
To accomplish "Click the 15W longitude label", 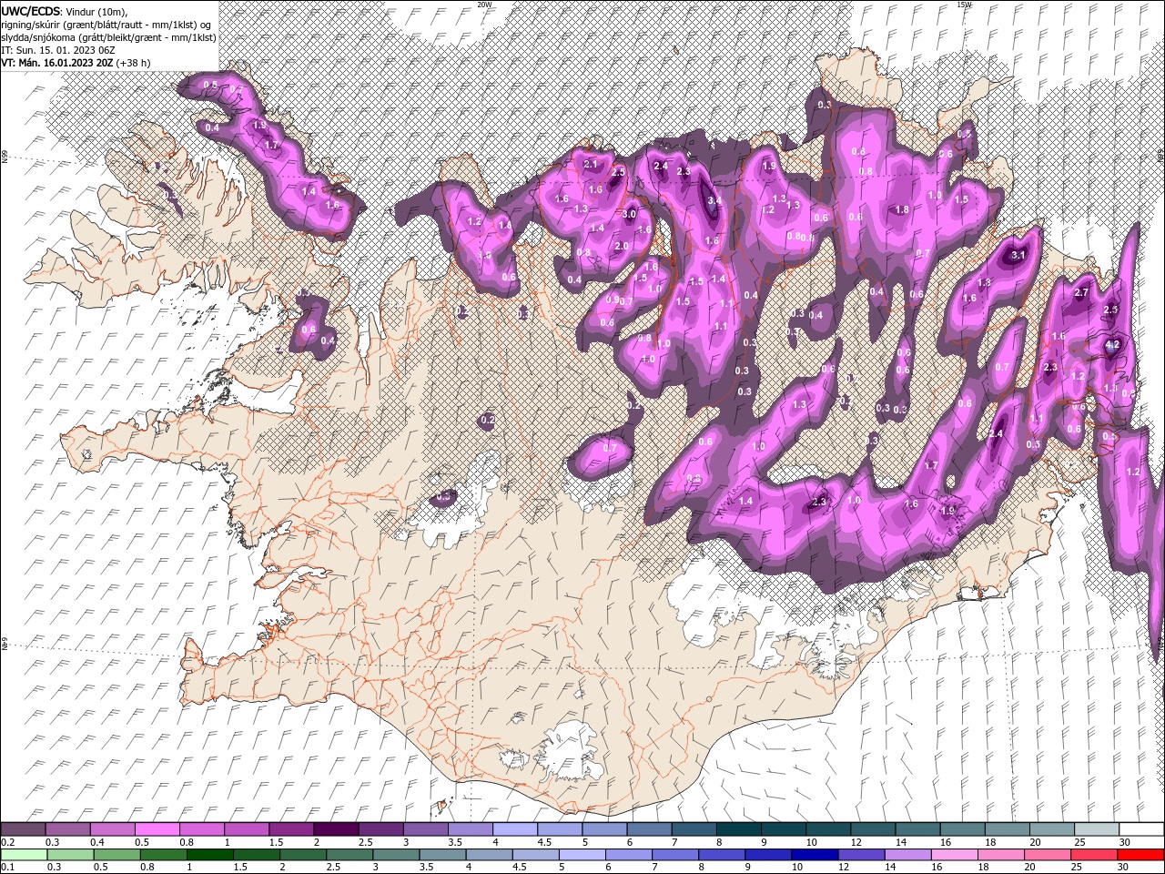I will tap(964, 5).
